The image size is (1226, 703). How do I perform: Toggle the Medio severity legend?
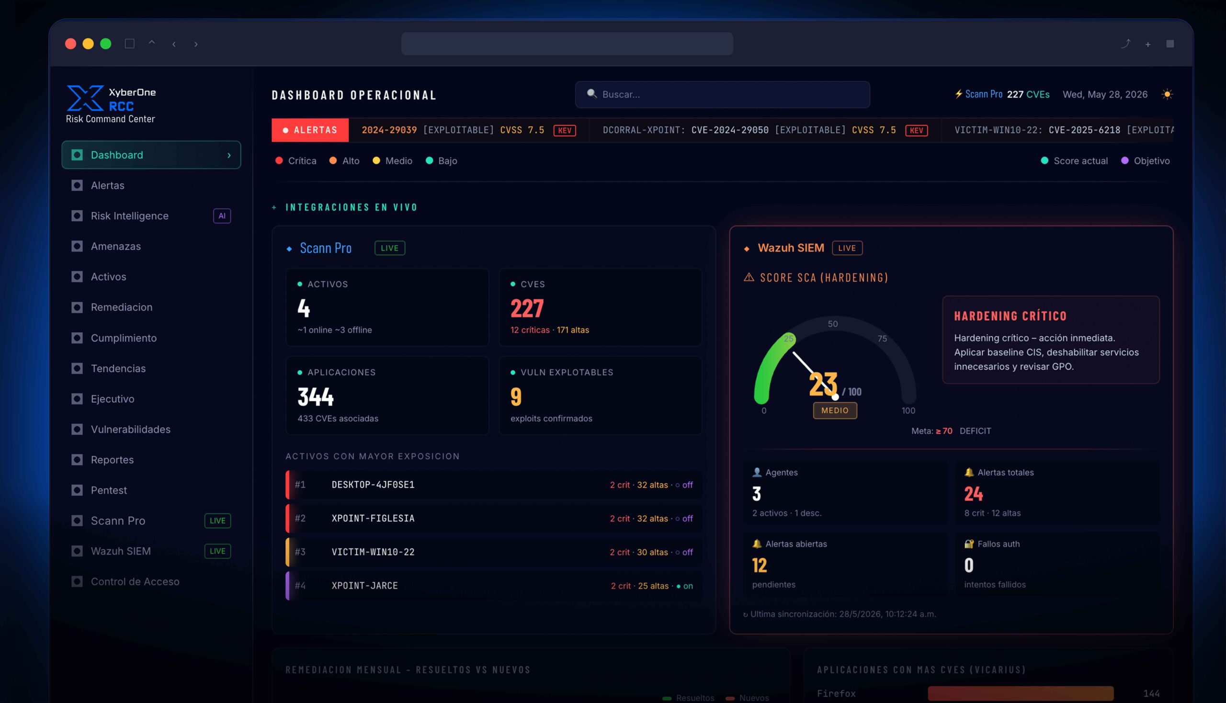pos(393,161)
